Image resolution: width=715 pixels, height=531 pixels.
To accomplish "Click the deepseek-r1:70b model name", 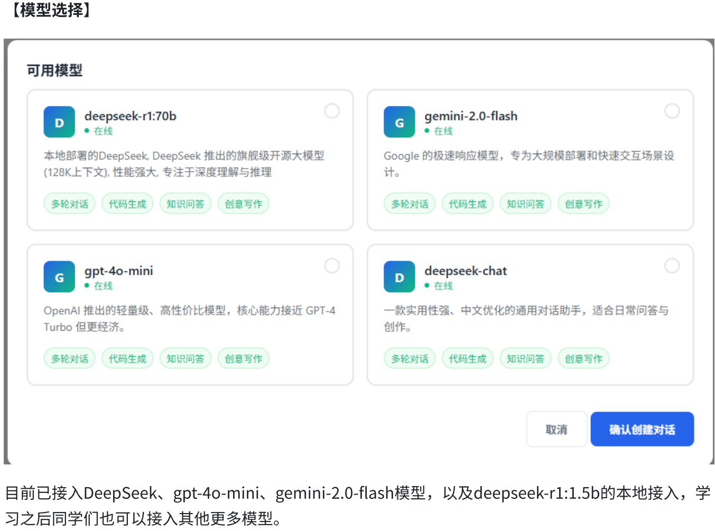I will pos(131,116).
